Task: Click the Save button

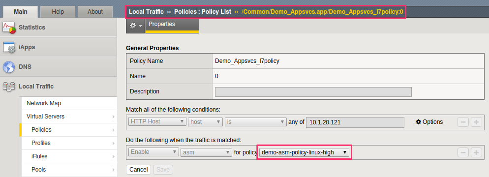Action: point(163,170)
